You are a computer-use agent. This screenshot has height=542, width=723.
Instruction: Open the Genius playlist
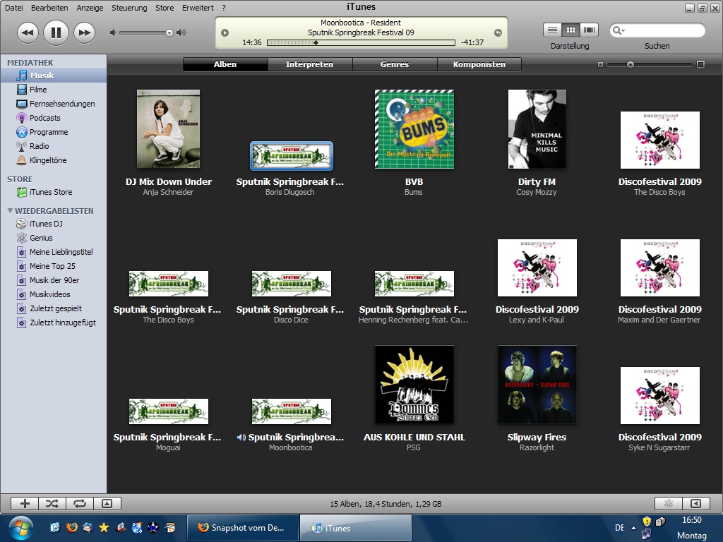(x=41, y=238)
